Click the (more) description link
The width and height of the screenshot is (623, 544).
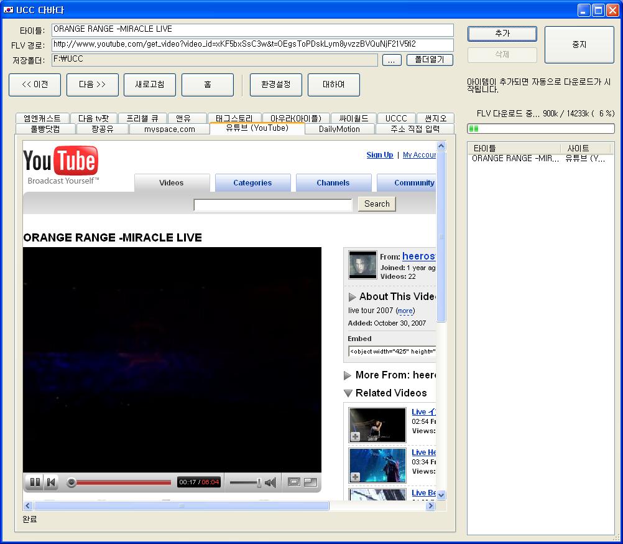point(405,311)
